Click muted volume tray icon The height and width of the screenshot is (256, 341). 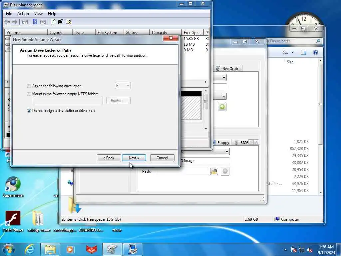pos(310,250)
